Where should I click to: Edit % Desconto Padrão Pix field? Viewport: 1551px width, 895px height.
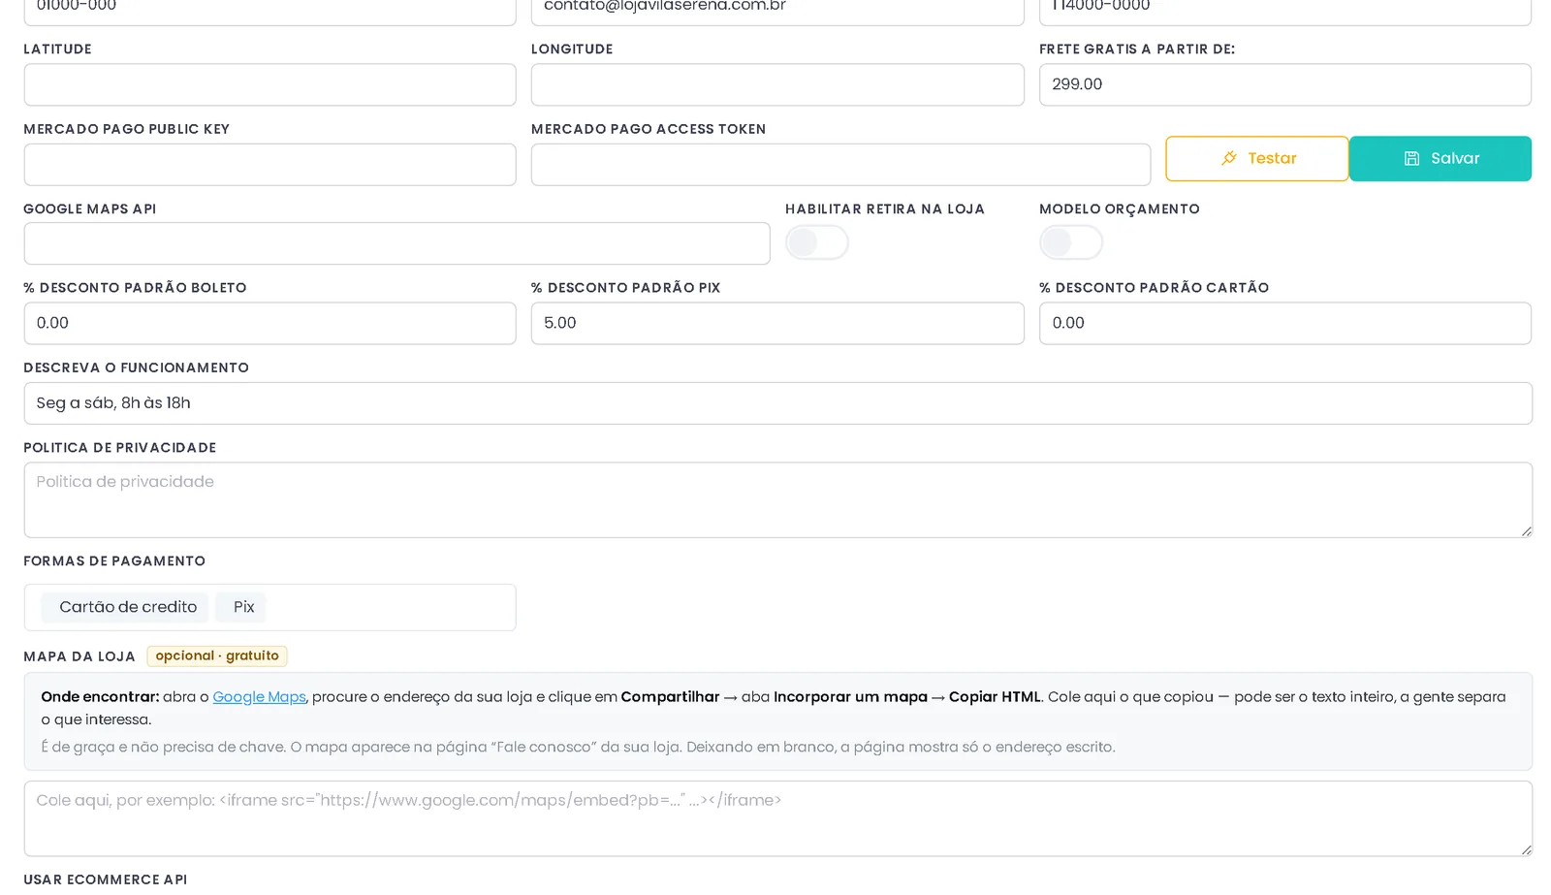point(777,323)
